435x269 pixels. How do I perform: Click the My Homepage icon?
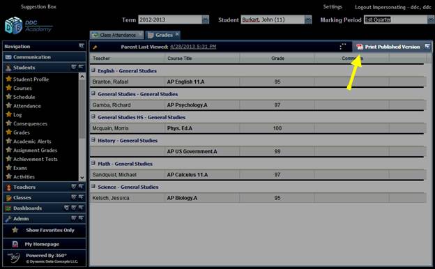pos(15,244)
